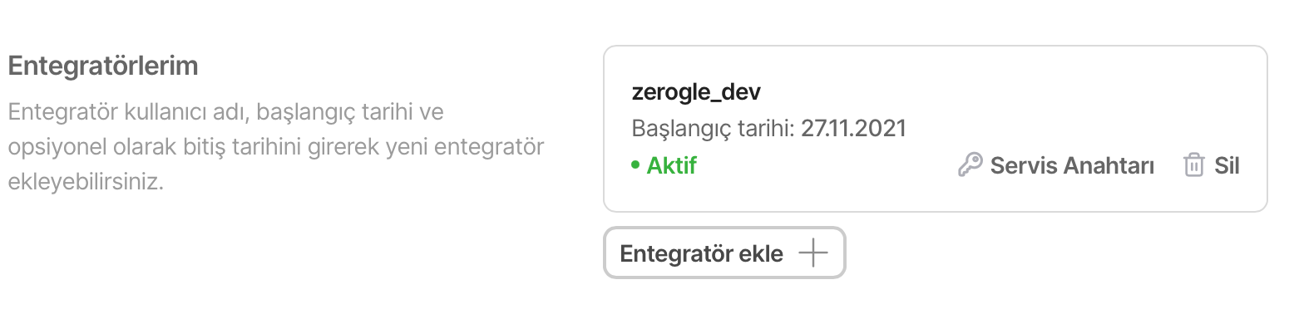This screenshot has width=1289, height=324.
Task: Click the 27.11.2021 start date value
Action: pyautogui.click(x=853, y=129)
